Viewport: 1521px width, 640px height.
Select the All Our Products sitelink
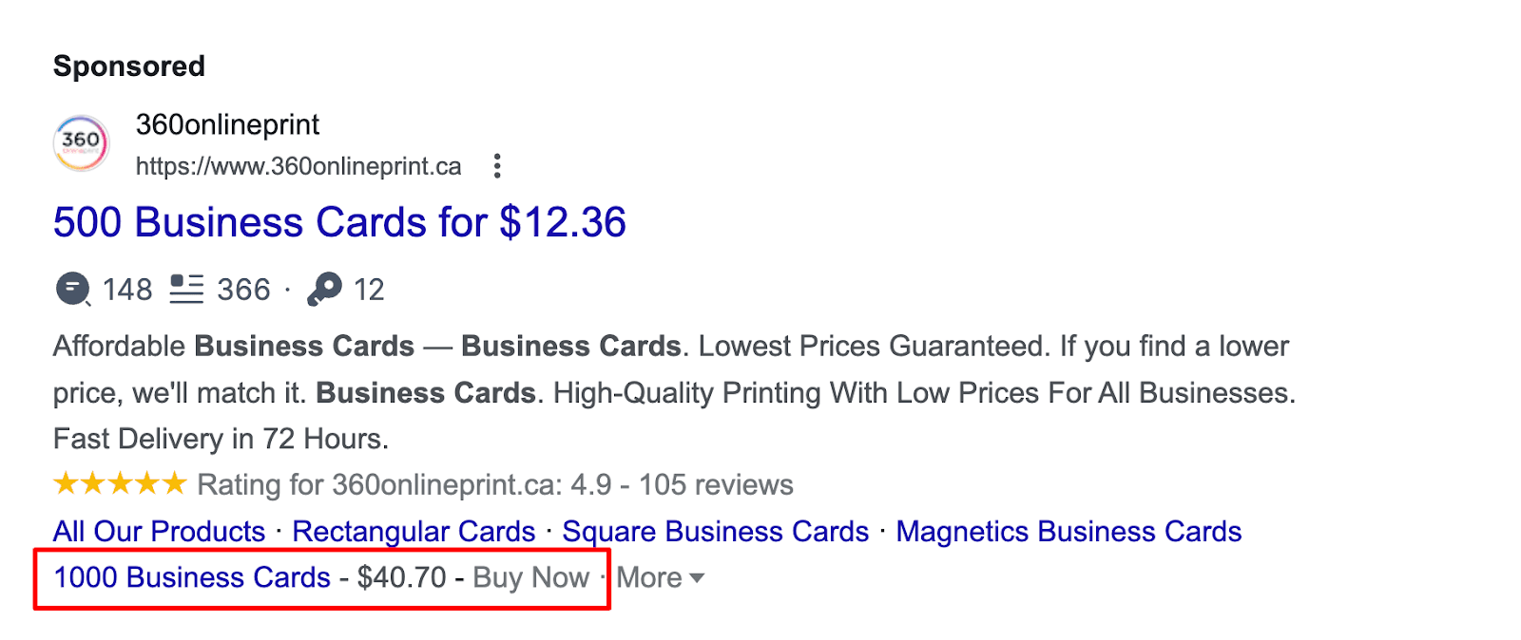pos(158,532)
